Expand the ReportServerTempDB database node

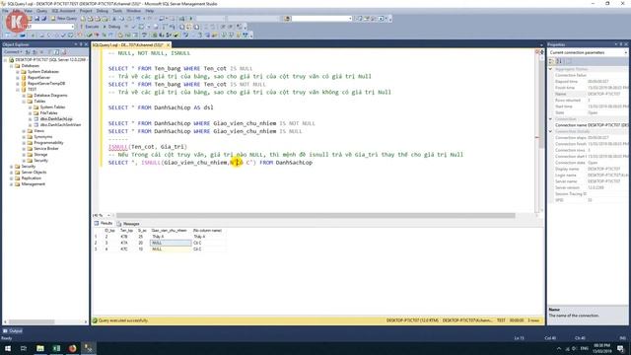18,83
